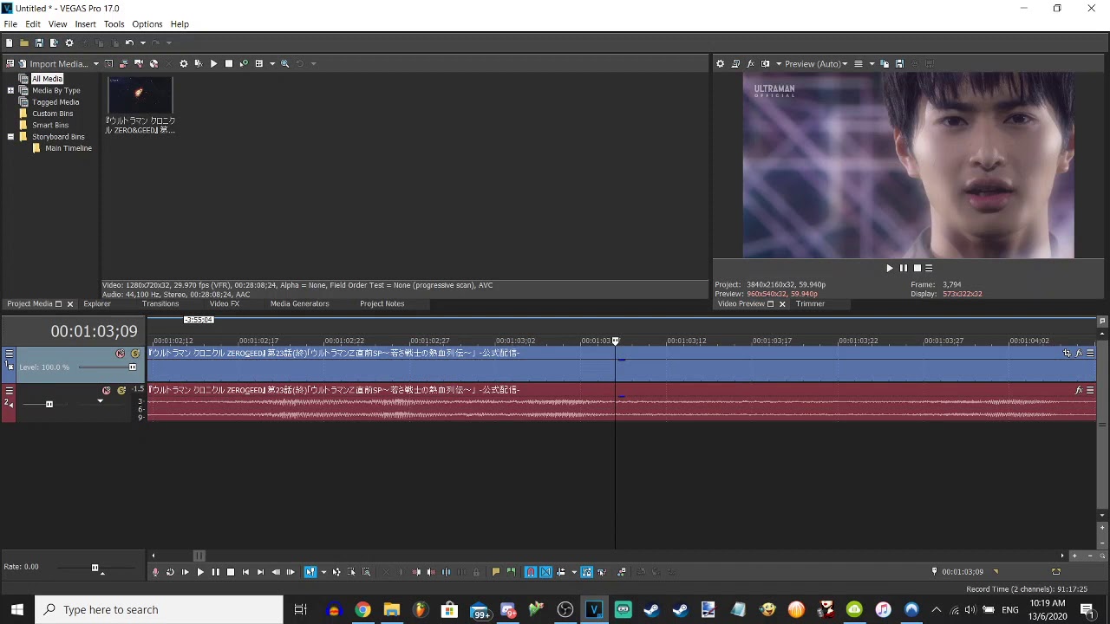Collapse the Storyboard Bins tree node
Viewport: 1110px width, 624px height.
(x=10, y=136)
